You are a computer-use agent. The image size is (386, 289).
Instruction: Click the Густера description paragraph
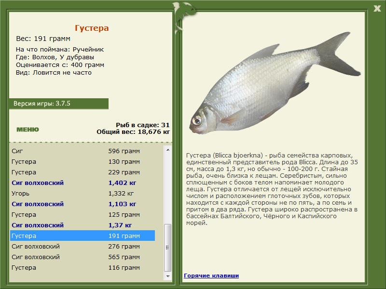click(272, 189)
